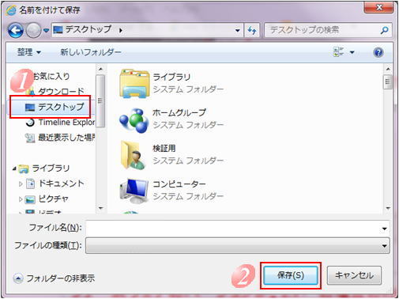Open the view options dropdown arrow
Viewport: 399px width, 299px height.
click(352, 52)
